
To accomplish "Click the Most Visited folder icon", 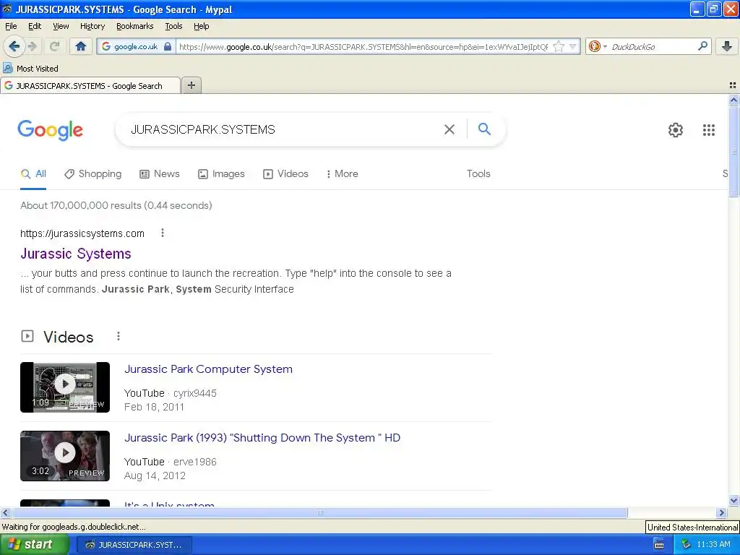I will pos(7,69).
